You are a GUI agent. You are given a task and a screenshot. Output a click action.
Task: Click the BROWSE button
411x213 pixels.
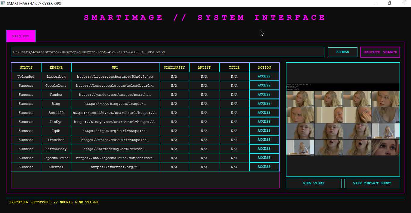tap(343, 52)
